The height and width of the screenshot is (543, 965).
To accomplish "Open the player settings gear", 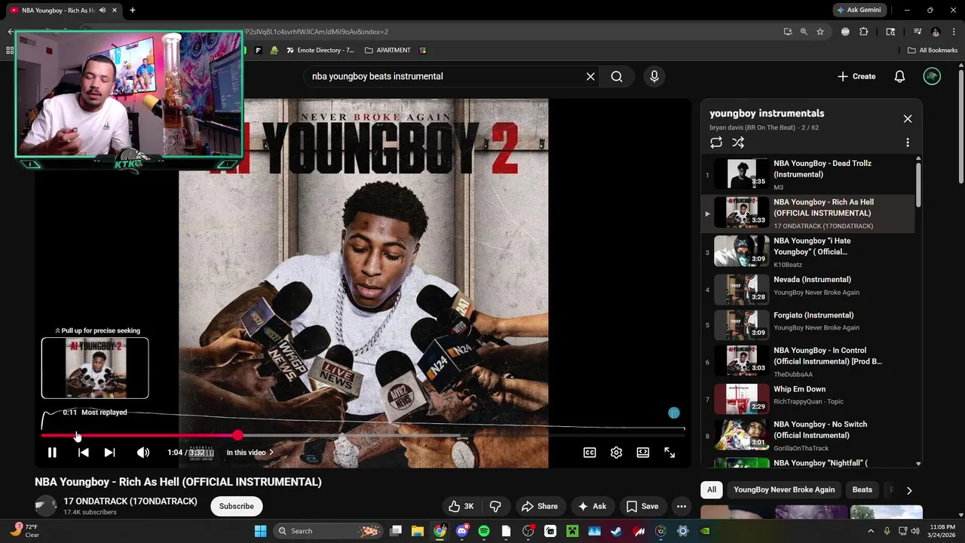I will 616,452.
